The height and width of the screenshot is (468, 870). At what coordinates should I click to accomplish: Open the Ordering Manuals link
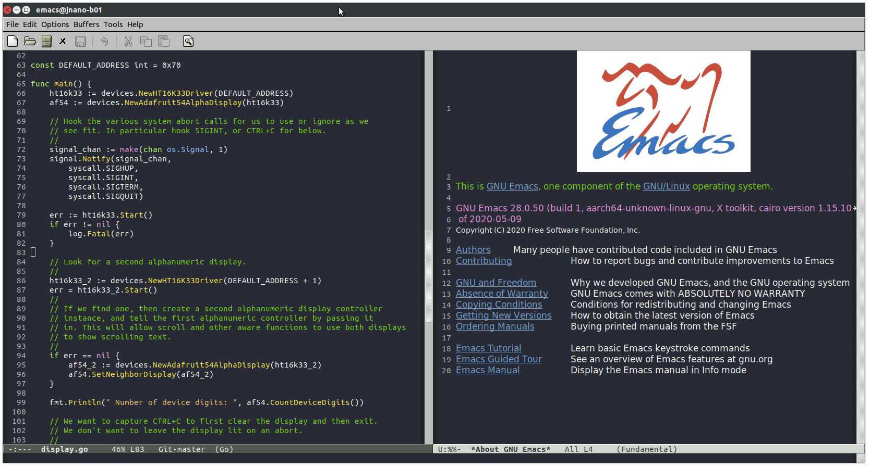pos(495,326)
